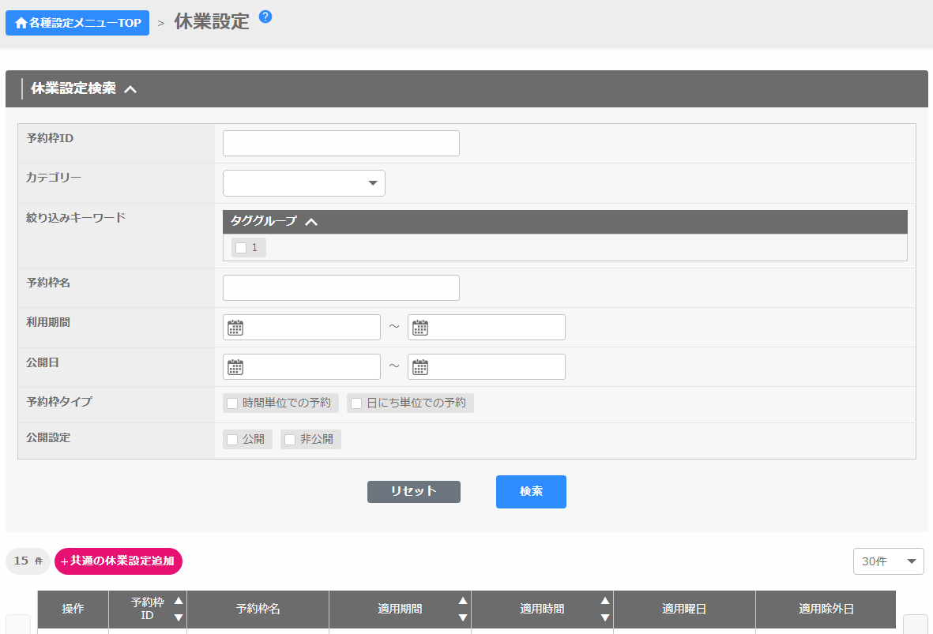Open the 利用期間 start date calendar icon
933x634 pixels.
click(x=235, y=328)
